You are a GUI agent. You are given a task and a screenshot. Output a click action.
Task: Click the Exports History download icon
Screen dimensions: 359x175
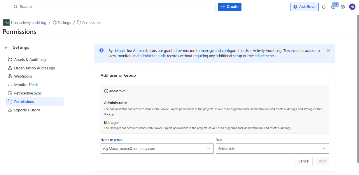tap(10, 110)
